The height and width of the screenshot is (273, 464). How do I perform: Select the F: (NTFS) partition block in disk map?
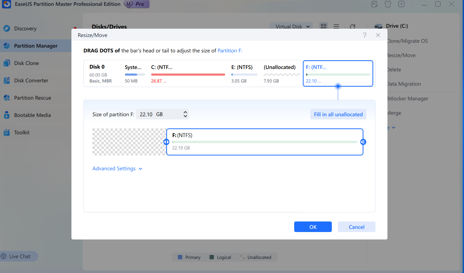[338, 74]
